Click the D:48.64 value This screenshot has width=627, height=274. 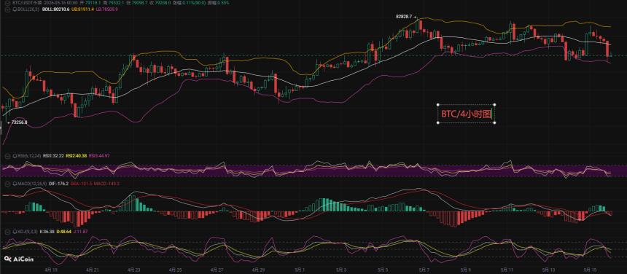coord(64,231)
